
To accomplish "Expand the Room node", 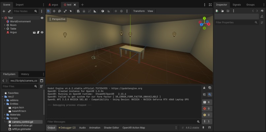I will [x=5, y=25].
